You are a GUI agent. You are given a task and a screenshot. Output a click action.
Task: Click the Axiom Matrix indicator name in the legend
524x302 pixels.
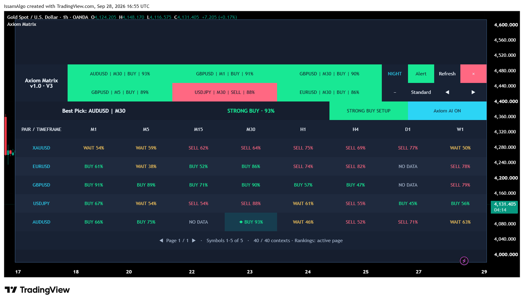point(22,24)
